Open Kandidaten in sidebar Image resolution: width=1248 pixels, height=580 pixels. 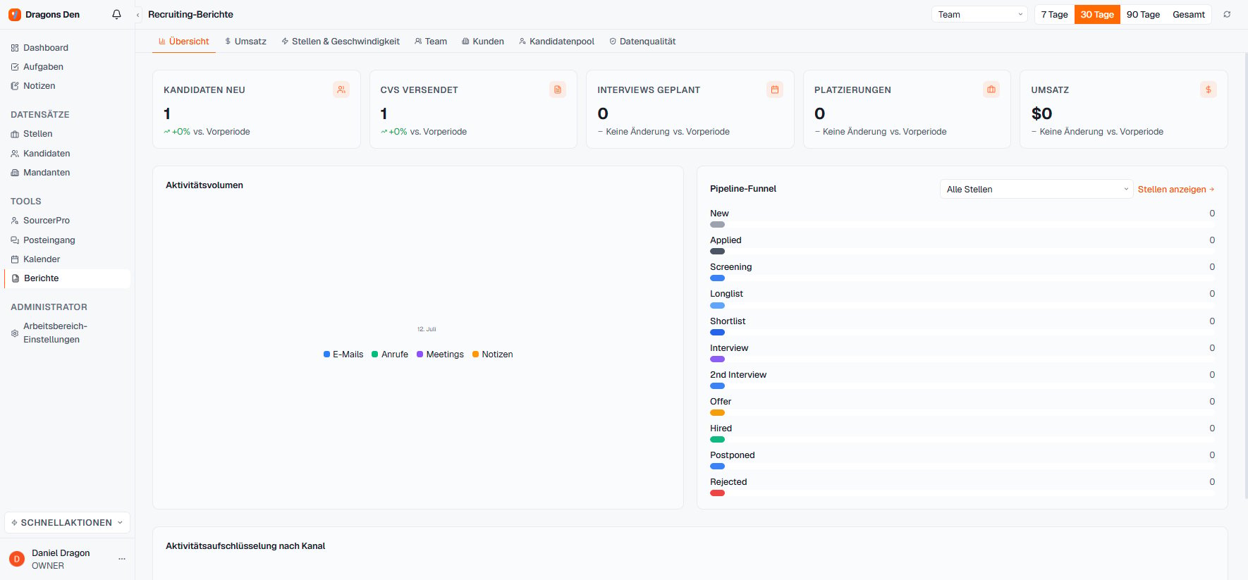(68, 154)
